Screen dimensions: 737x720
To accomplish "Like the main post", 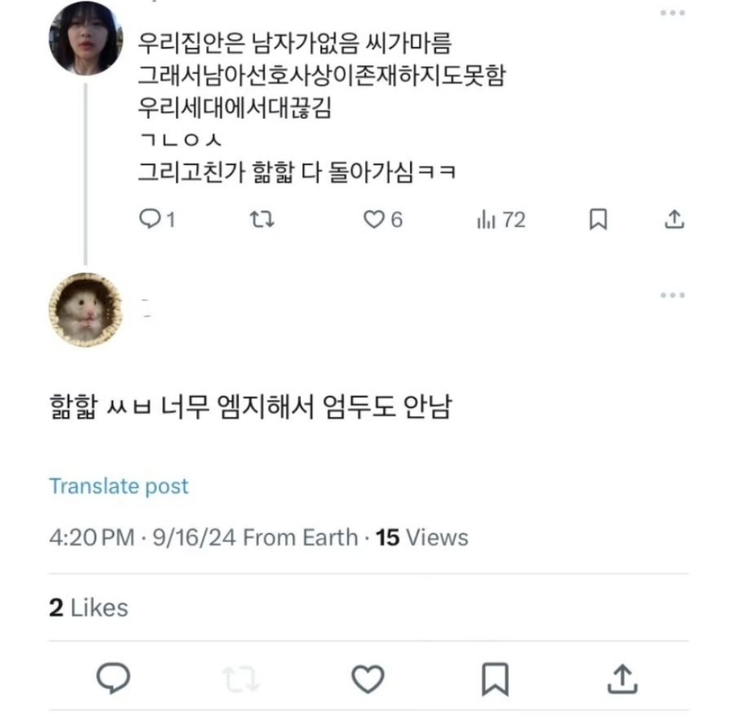I will pos(367,677).
